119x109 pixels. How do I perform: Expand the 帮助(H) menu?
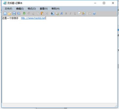point(55,9)
